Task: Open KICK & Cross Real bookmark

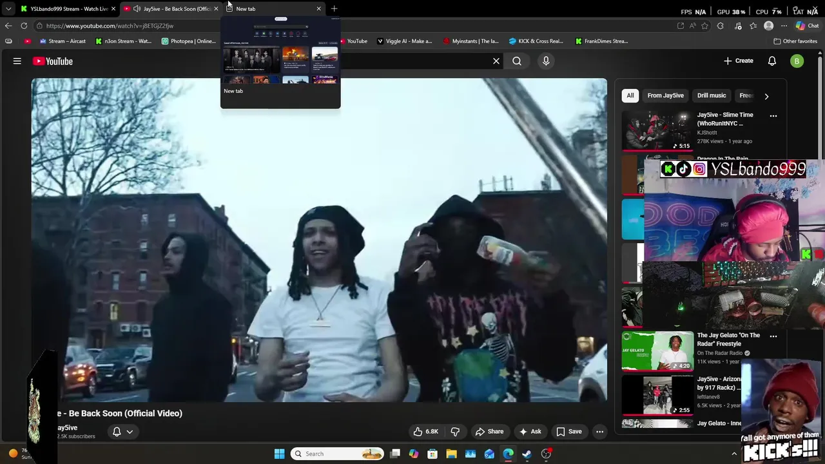Action: click(x=536, y=41)
